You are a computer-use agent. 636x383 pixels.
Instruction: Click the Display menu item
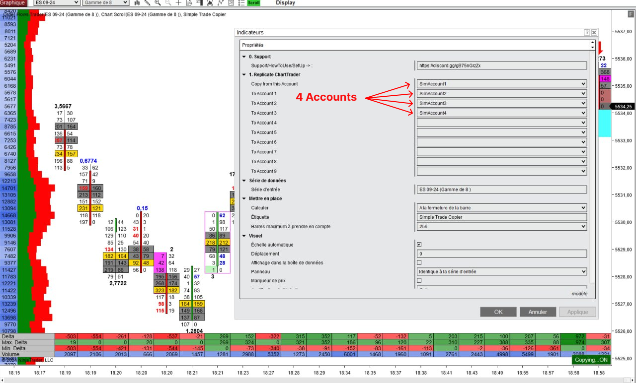pos(285,2)
